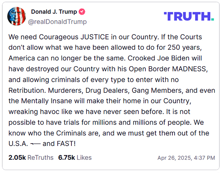Click the red verified checkmark badge
222x173 pixels.
point(83,13)
